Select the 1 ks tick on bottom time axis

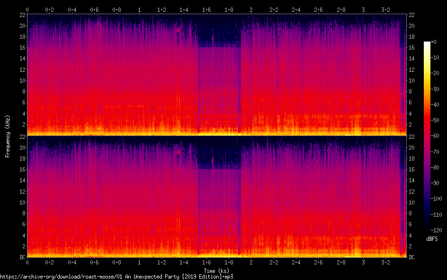tap(139, 262)
